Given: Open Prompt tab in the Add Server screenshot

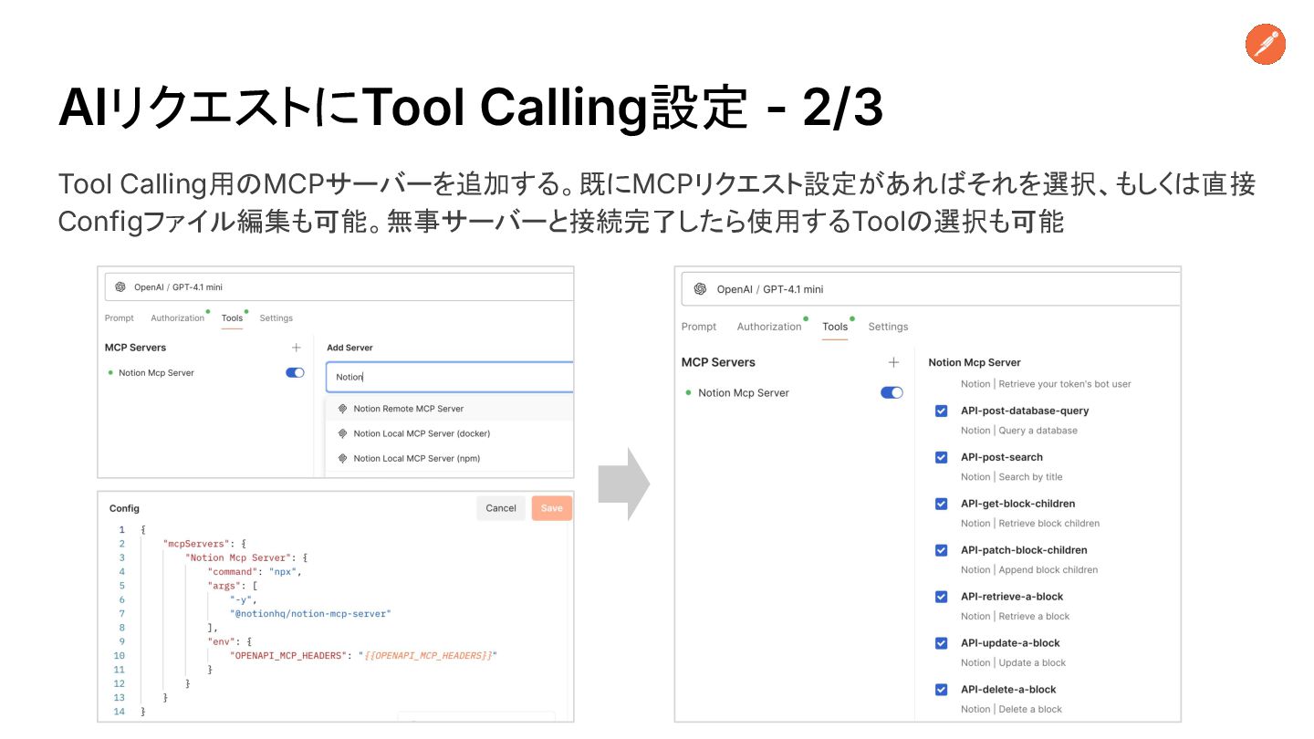Looking at the screenshot, I should (x=119, y=318).
